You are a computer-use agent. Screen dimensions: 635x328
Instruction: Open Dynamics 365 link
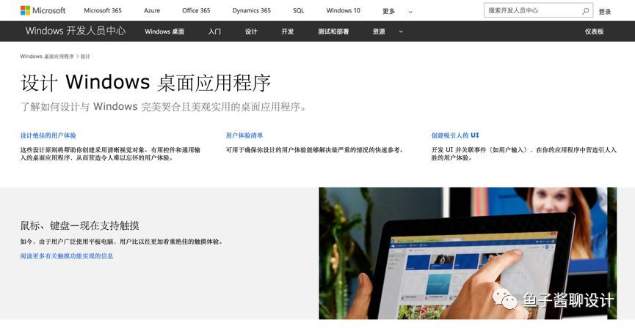coord(252,11)
